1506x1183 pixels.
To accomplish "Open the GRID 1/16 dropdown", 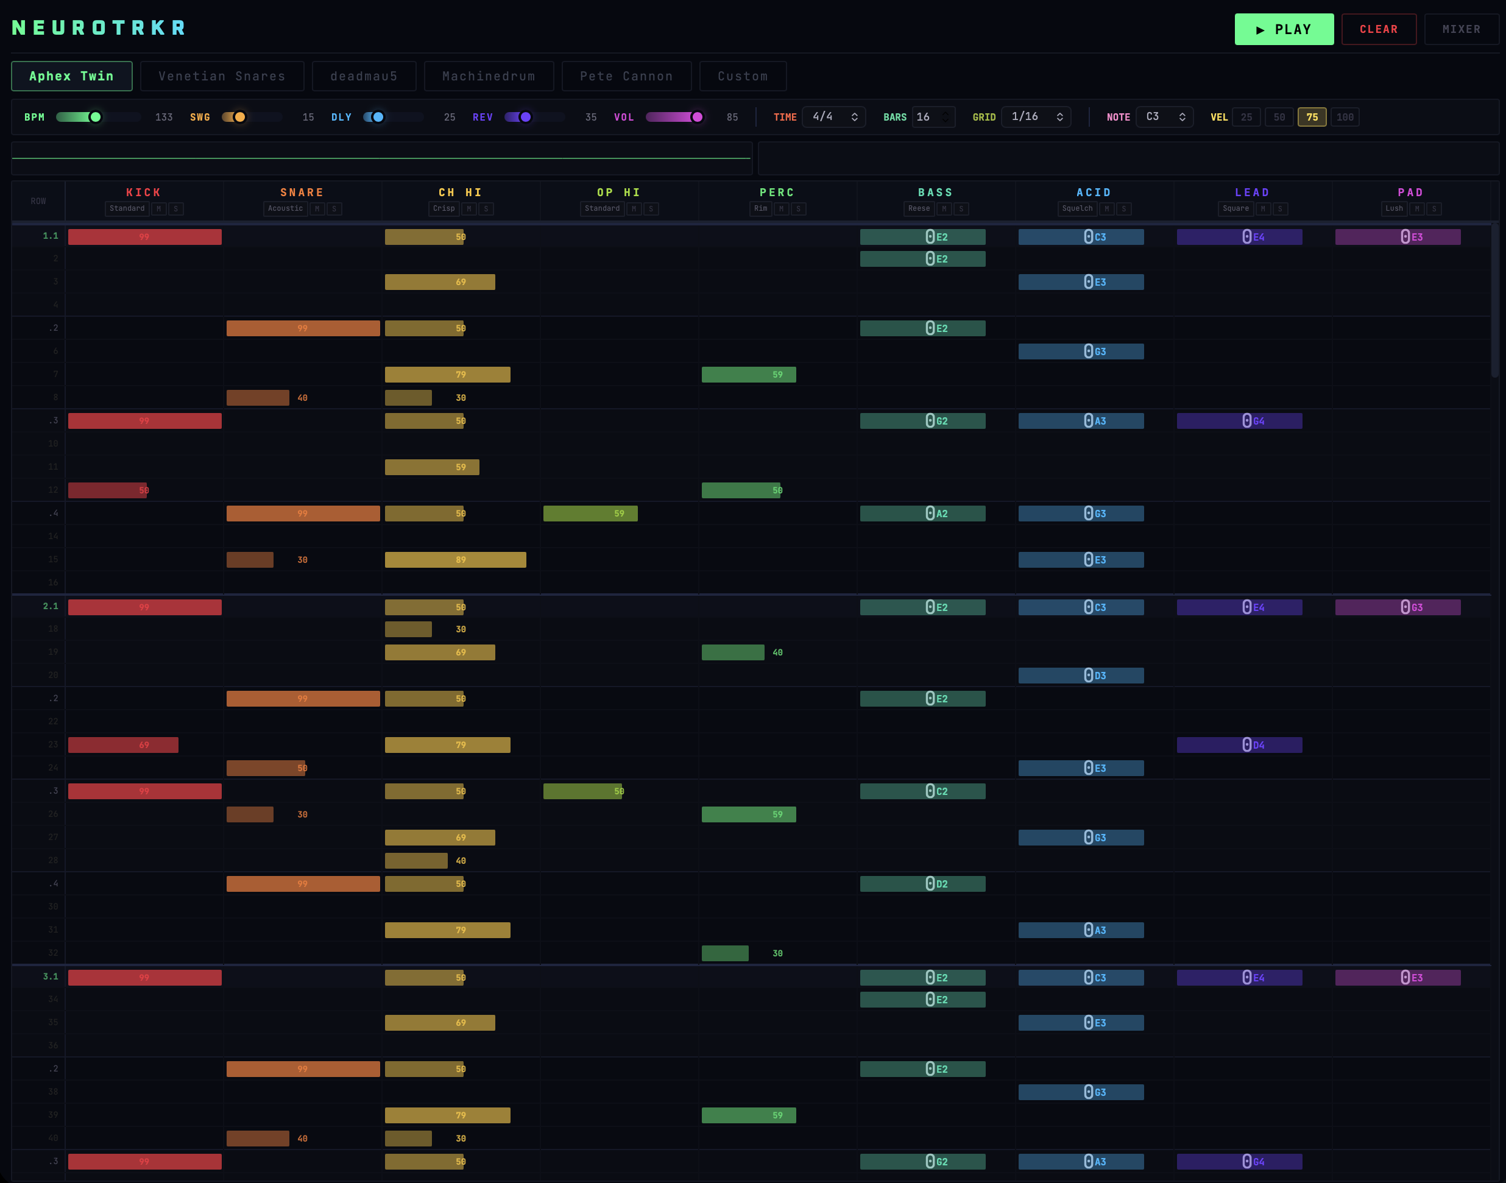I will coord(1036,117).
